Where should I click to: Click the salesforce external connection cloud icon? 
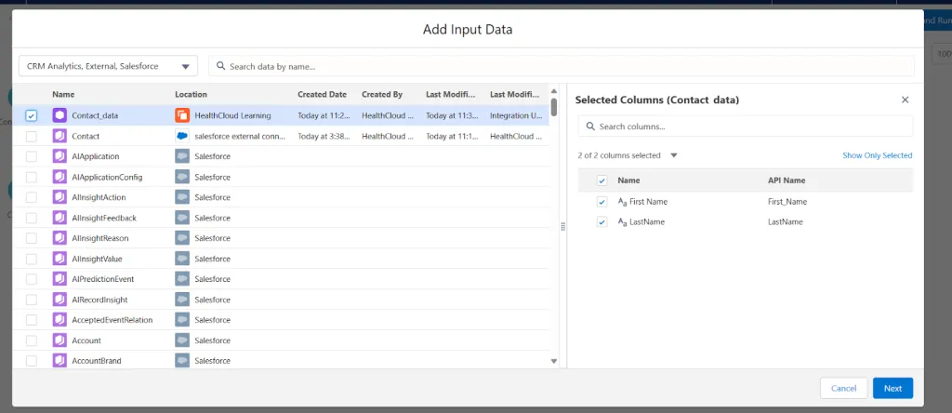(x=182, y=136)
